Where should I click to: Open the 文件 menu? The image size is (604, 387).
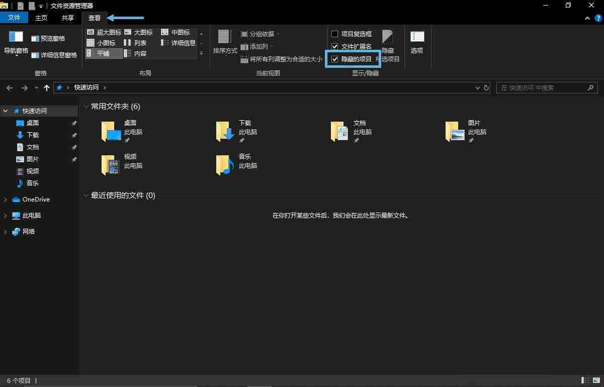pos(15,17)
